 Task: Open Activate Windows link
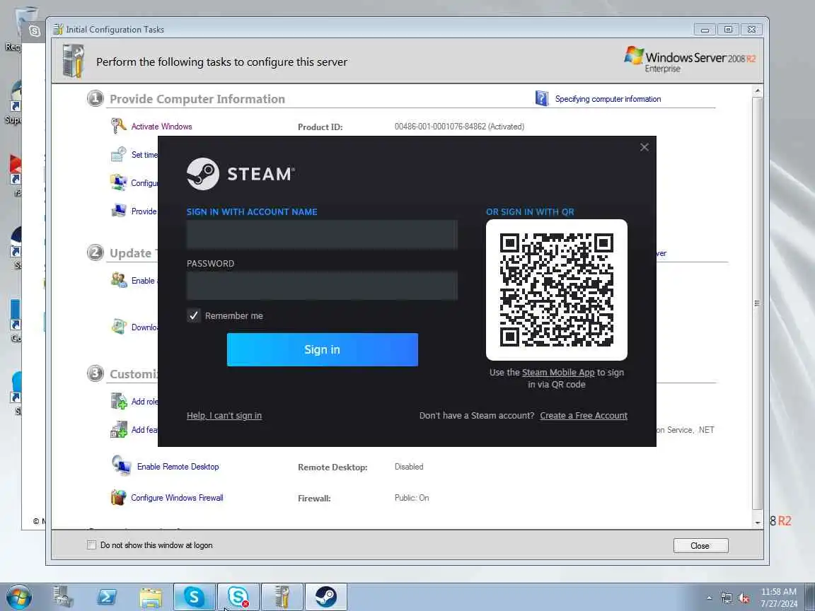click(x=161, y=127)
